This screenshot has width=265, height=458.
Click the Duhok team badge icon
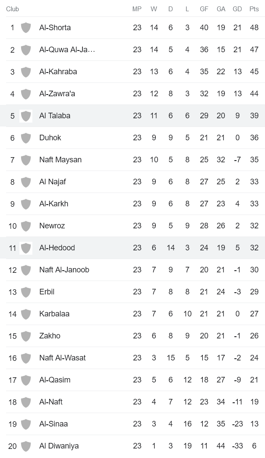click(x=25, y=137)
